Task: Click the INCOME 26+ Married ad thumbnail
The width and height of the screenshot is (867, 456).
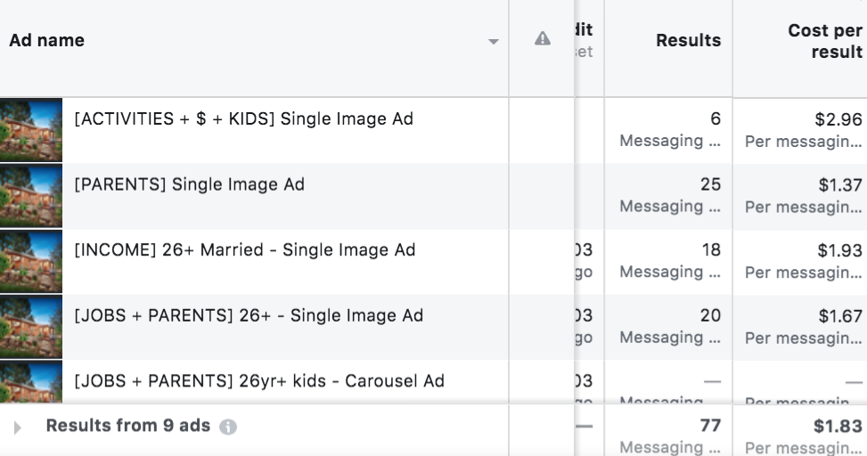Action: [31, 262]
